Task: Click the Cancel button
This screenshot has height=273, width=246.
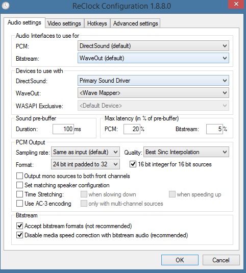Action: pyautogui.click(x=221, y=260)
